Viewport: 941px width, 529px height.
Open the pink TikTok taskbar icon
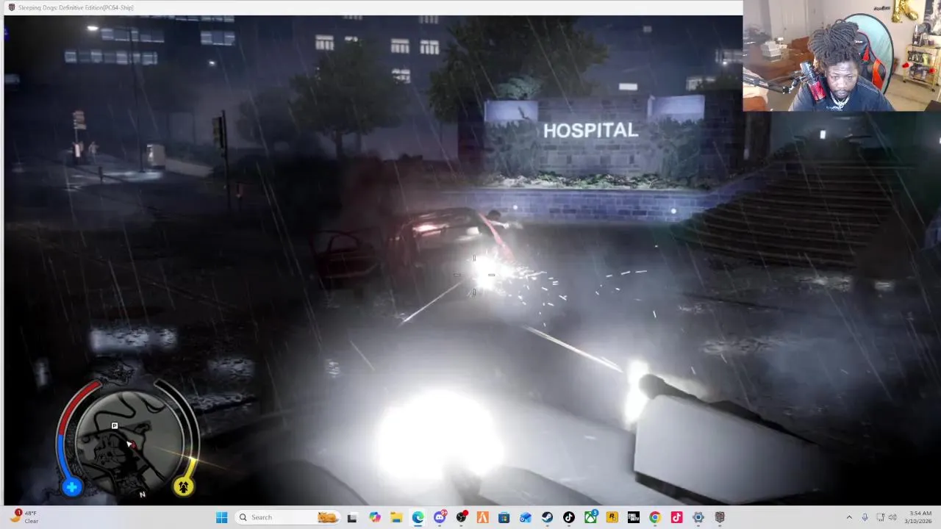click(x=676, y=517)
